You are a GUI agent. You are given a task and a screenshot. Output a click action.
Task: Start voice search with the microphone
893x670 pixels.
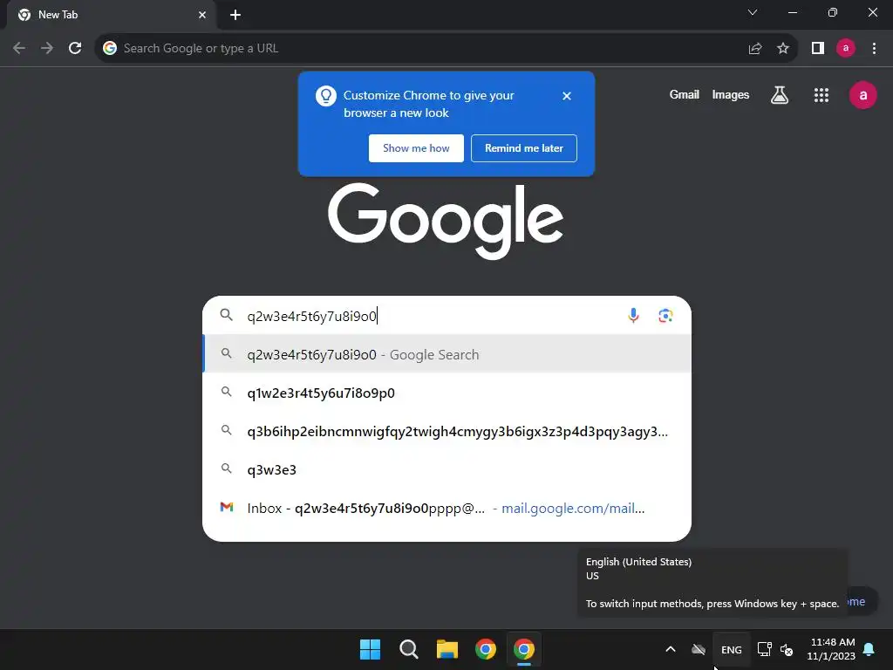(633, 315)
